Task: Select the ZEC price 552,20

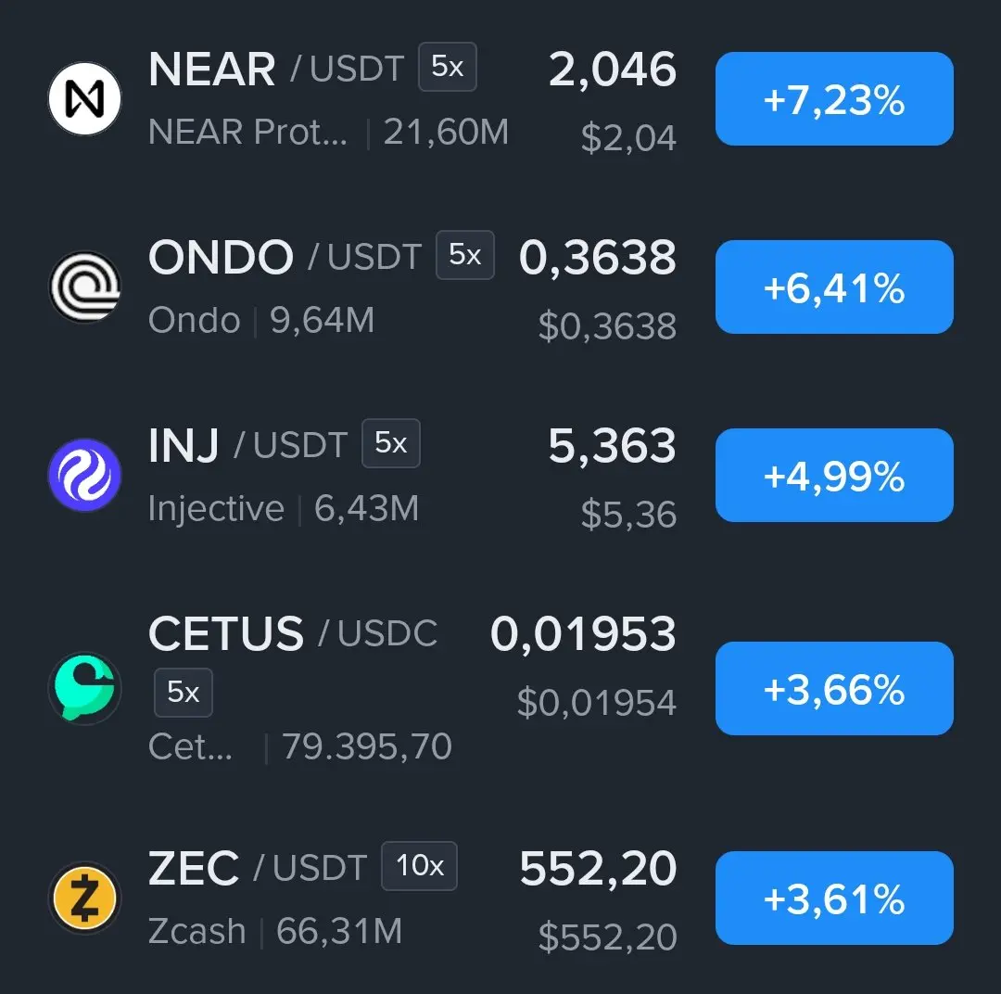Action: pos(598,869)
